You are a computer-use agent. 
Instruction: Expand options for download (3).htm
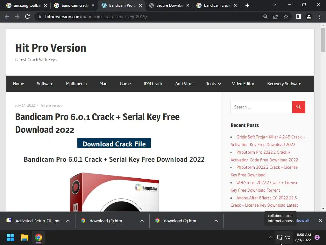[x=142, y=221]
